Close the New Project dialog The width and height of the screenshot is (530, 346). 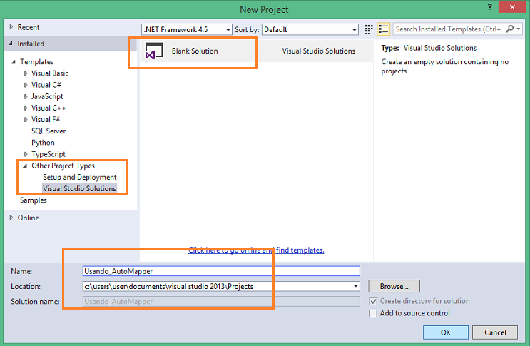coord(512,7)
